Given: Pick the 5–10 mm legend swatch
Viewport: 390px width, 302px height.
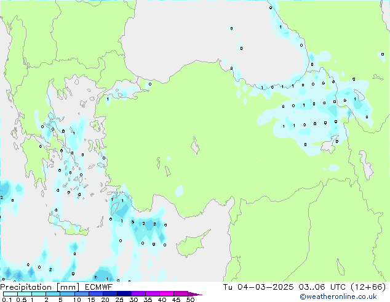Looking at the screenshot, I should pyautogui.click(x=67, y=294).
